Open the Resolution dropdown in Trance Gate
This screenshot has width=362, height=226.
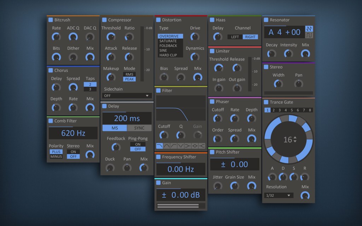click(x=278, y=195)
